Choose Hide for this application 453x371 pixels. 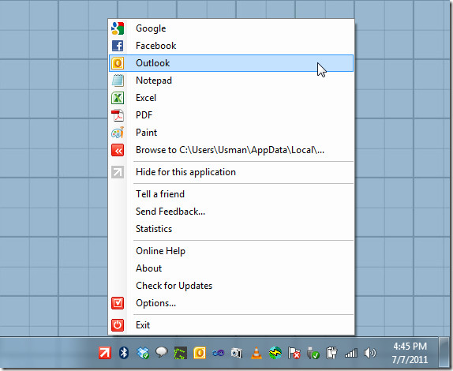pos(231,172)
